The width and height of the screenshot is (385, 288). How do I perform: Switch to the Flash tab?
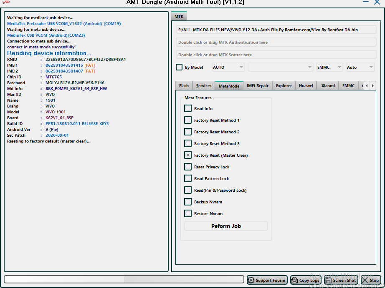184,86
